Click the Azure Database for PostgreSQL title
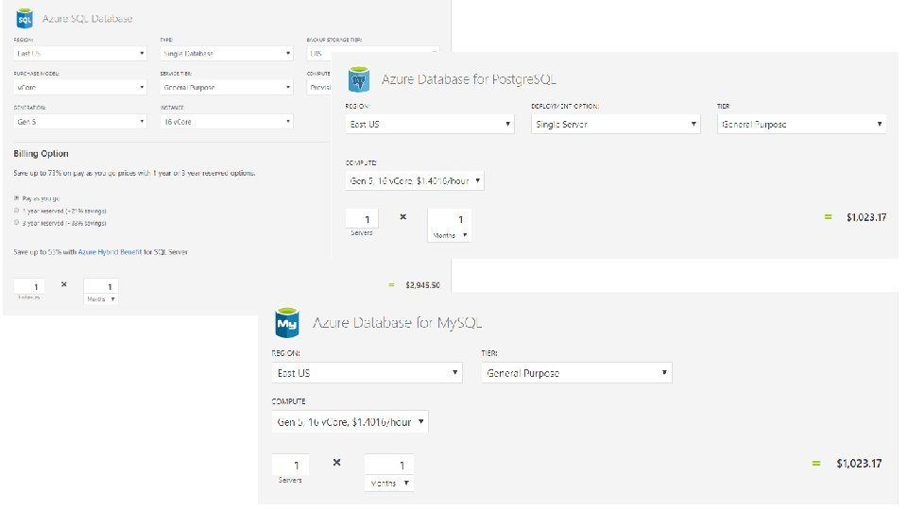The width and height of the screenshot is (907, 510). coord(469,79)
